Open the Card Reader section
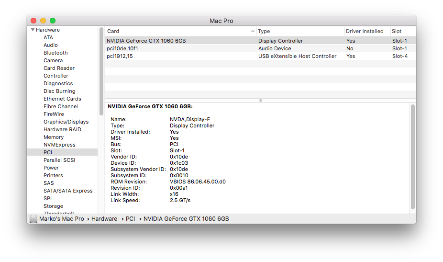 click(x=59, y=68)
